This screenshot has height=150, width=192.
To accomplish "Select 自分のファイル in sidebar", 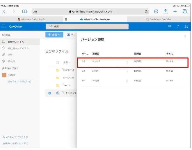I will [20, 42].
